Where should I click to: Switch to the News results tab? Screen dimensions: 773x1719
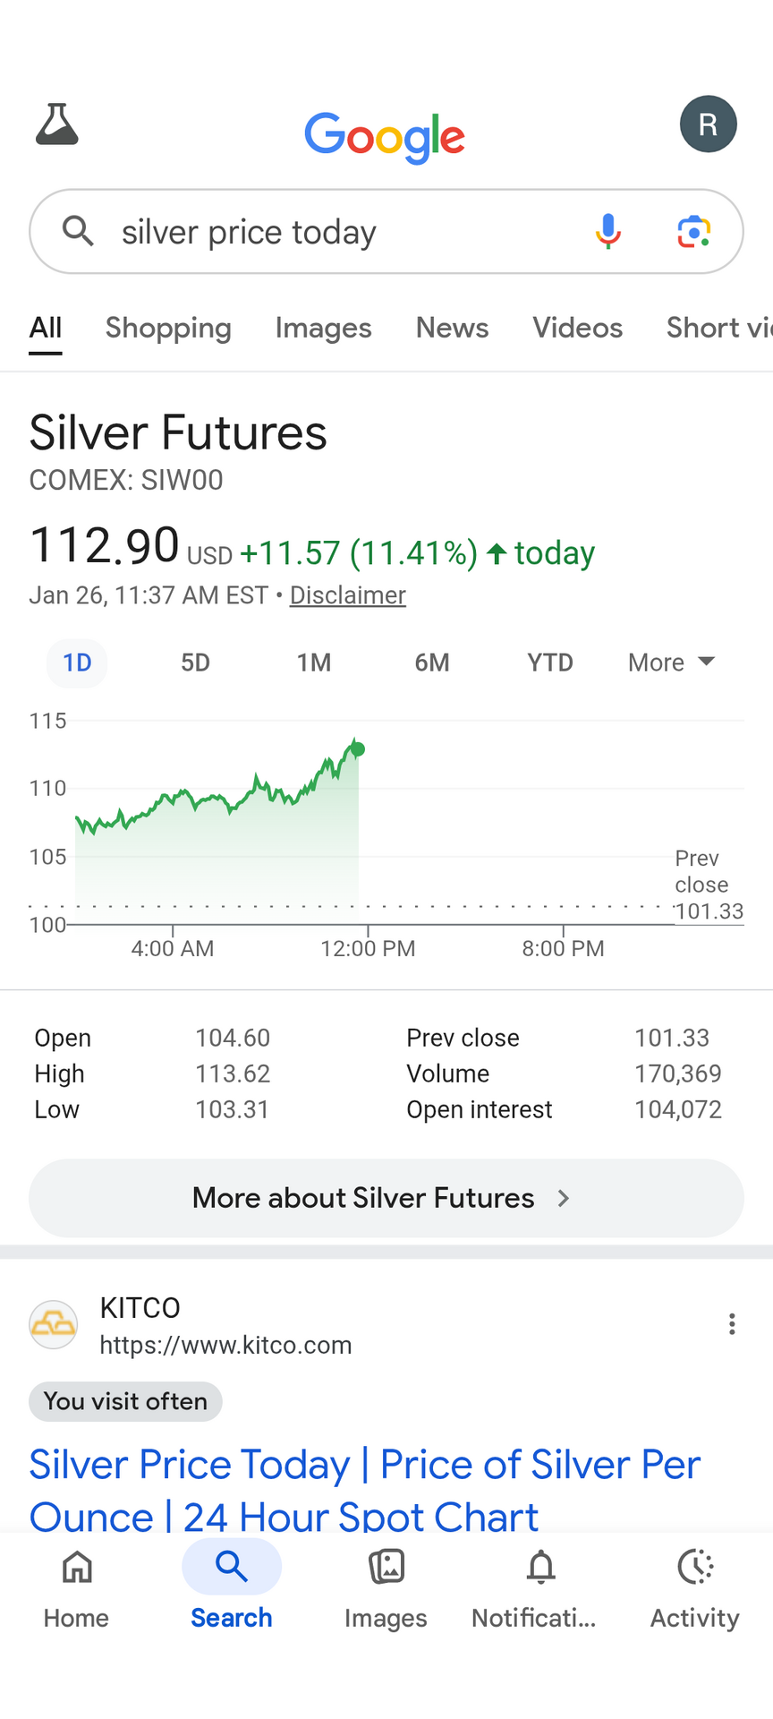(452, 328)
